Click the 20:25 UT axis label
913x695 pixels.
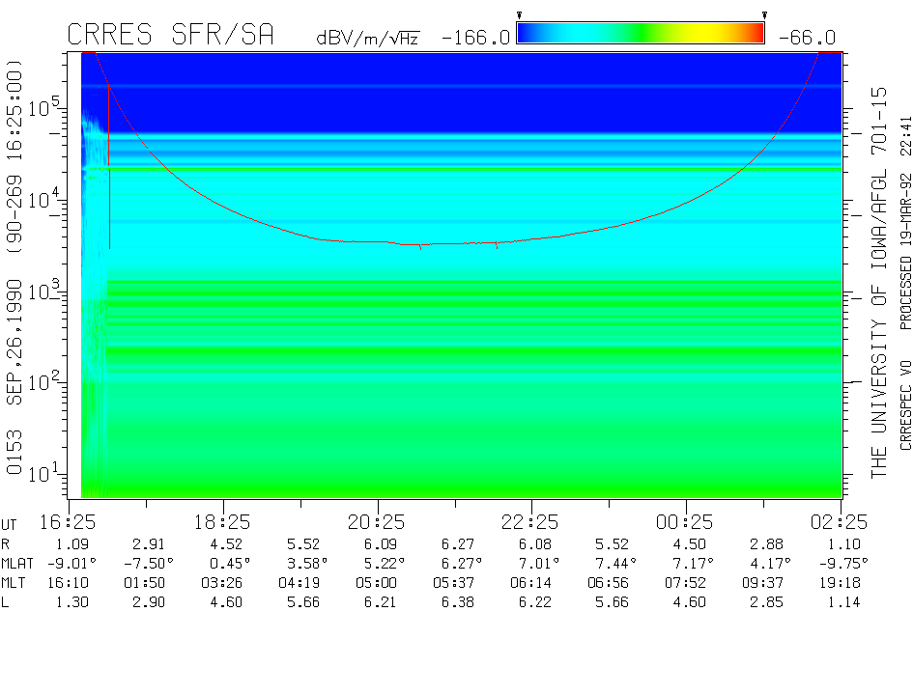click(x=376, y=522)
